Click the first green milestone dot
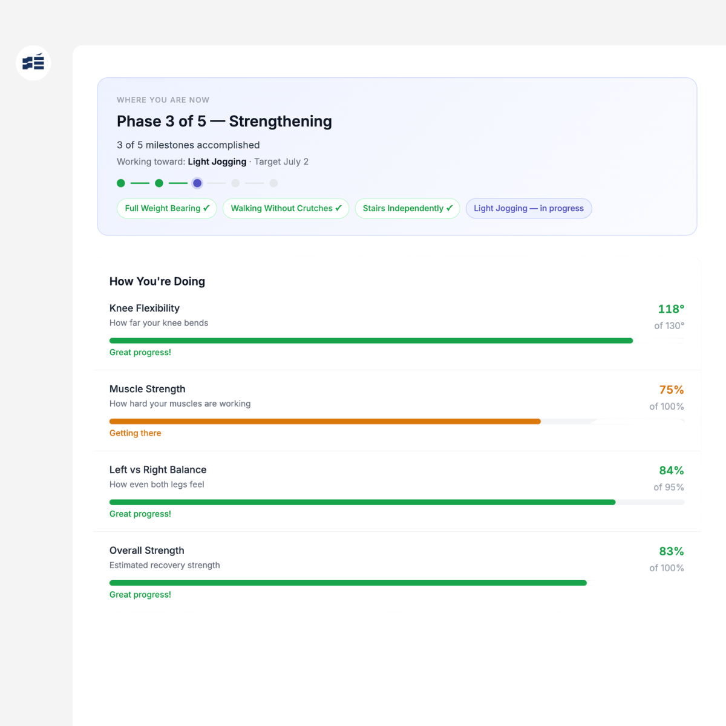726x726 pixels. (121, 183)
